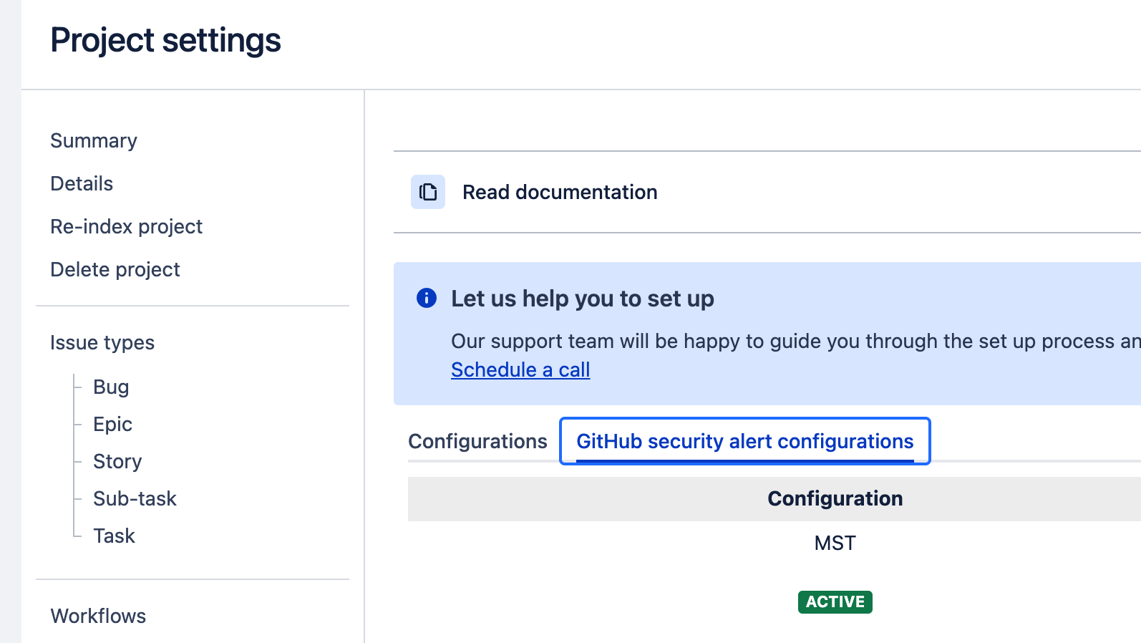Open the Issue types section
This screenshot has height=643, width=1141.
[x=102, y=343]
